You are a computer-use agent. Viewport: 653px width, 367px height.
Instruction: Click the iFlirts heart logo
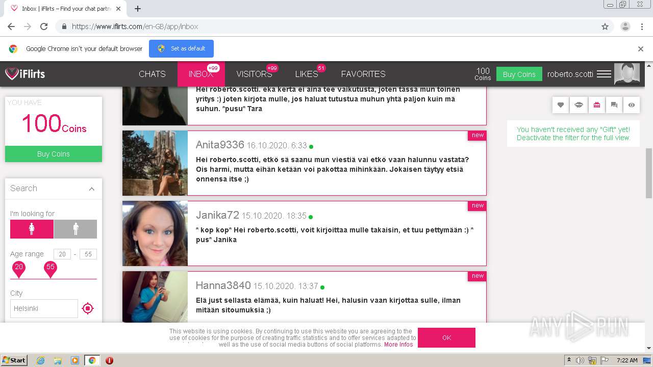[x=25, y=74]
